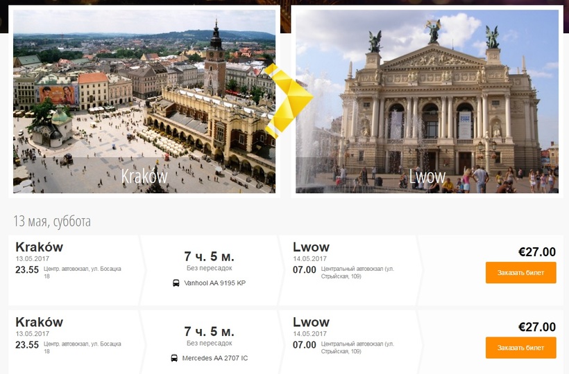
Task: Select Lwow arrival heading in second trip
Action: click(311, 322)
